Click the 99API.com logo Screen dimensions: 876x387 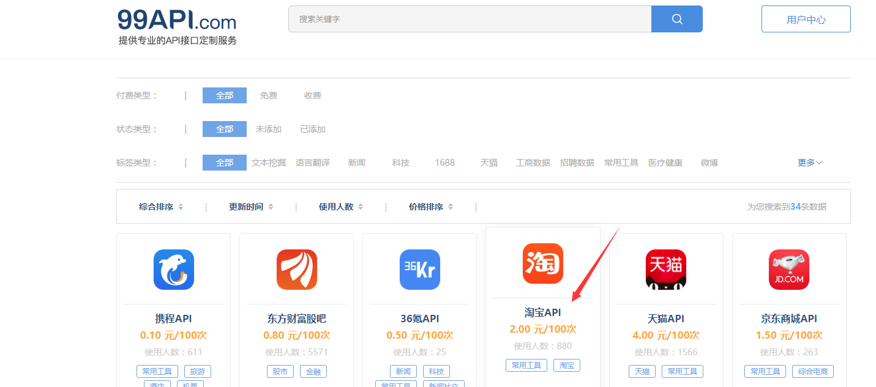point(177,28)
